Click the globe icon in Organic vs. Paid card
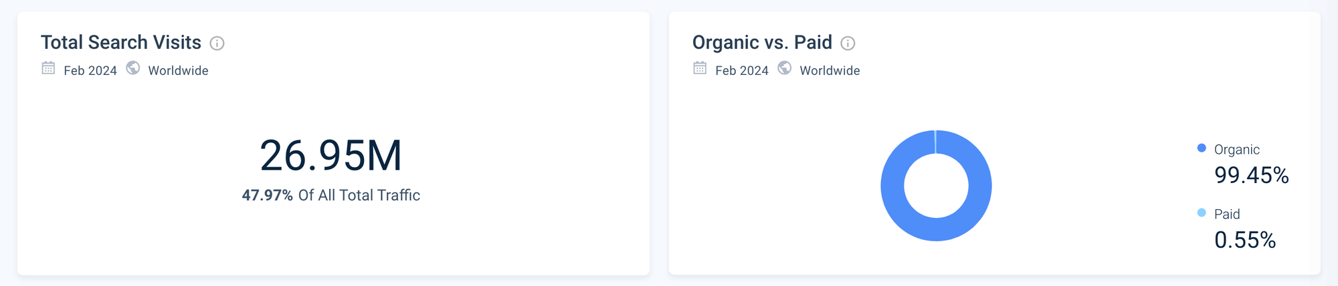This screenshot has height=286, width=1338. [785, 68]
